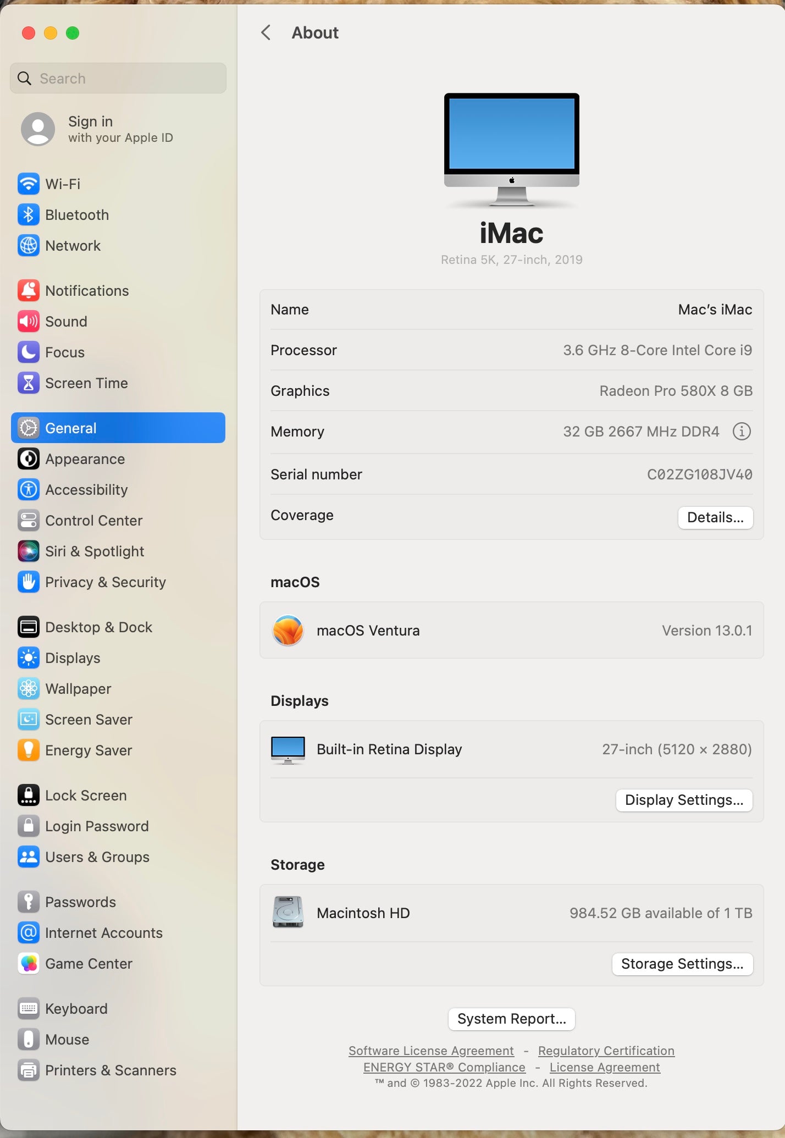Select the Accessibility icon

pyautogui.click(x=29, y=490)
